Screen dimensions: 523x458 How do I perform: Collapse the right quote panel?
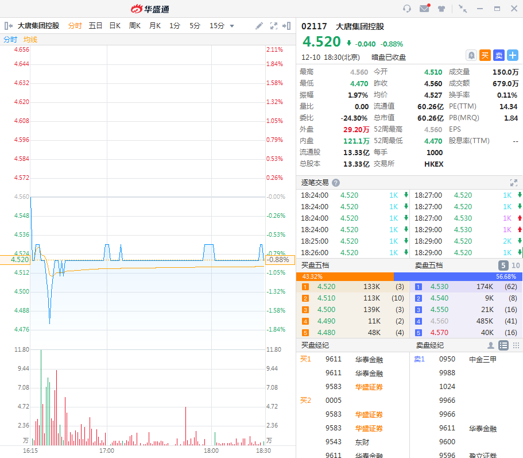click(287, 26)
